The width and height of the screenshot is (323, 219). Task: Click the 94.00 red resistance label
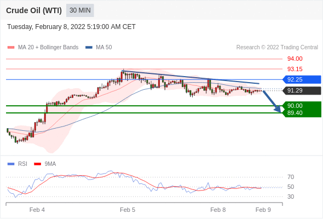295,59
